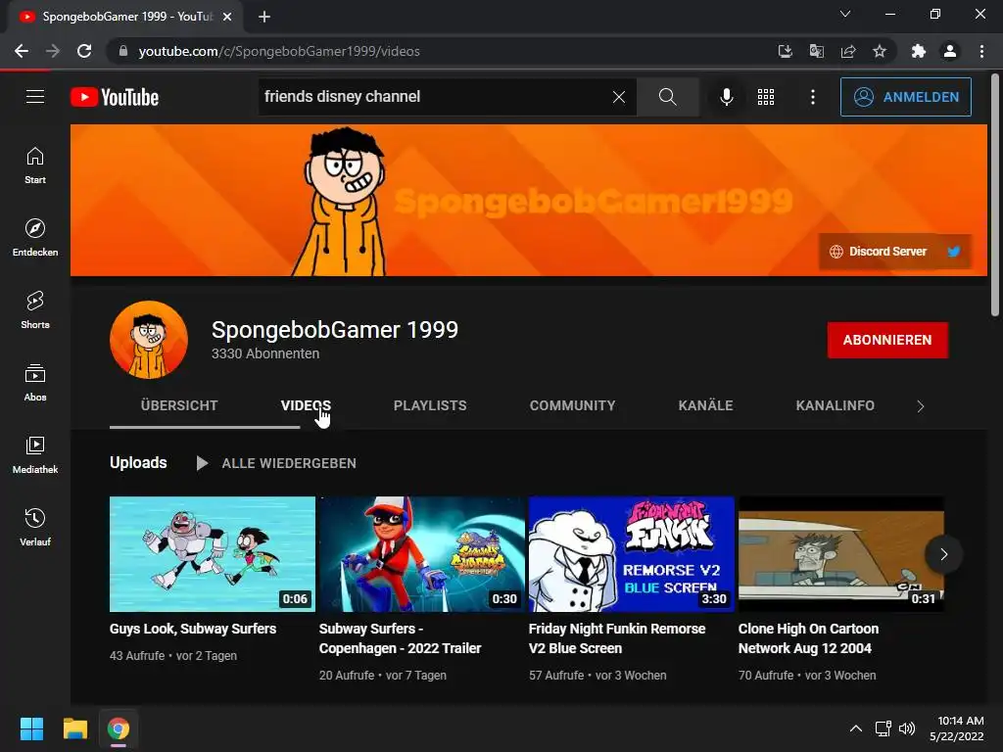Bookmark this page with the star
1003x752 pixels.
880,51
